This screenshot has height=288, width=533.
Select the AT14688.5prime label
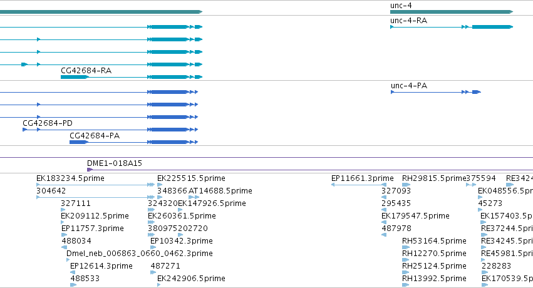220,191
